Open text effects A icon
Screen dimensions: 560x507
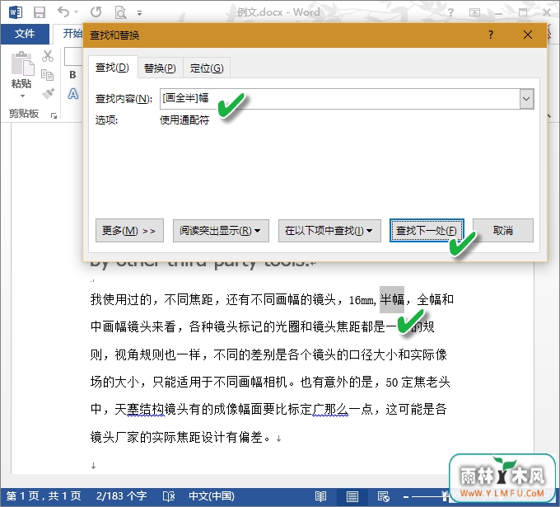(x=73, y=94)
